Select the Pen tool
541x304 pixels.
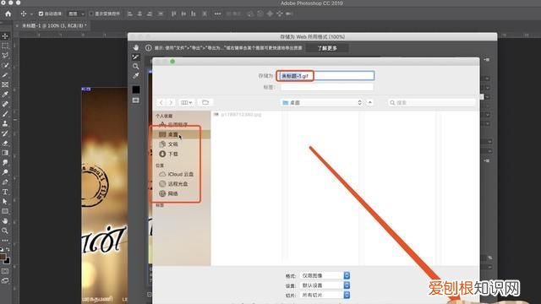click(5, 182)
